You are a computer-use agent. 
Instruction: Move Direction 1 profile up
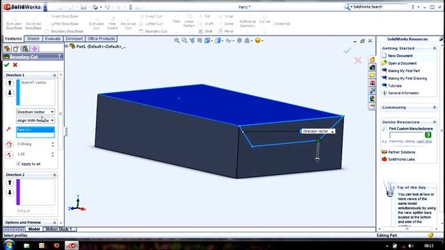[x=10, y=83]
